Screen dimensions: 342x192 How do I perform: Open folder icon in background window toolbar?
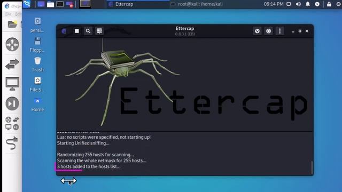coord(12,24)
